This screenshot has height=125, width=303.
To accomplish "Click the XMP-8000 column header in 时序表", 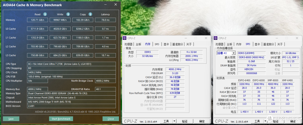I will pos(273,80).
